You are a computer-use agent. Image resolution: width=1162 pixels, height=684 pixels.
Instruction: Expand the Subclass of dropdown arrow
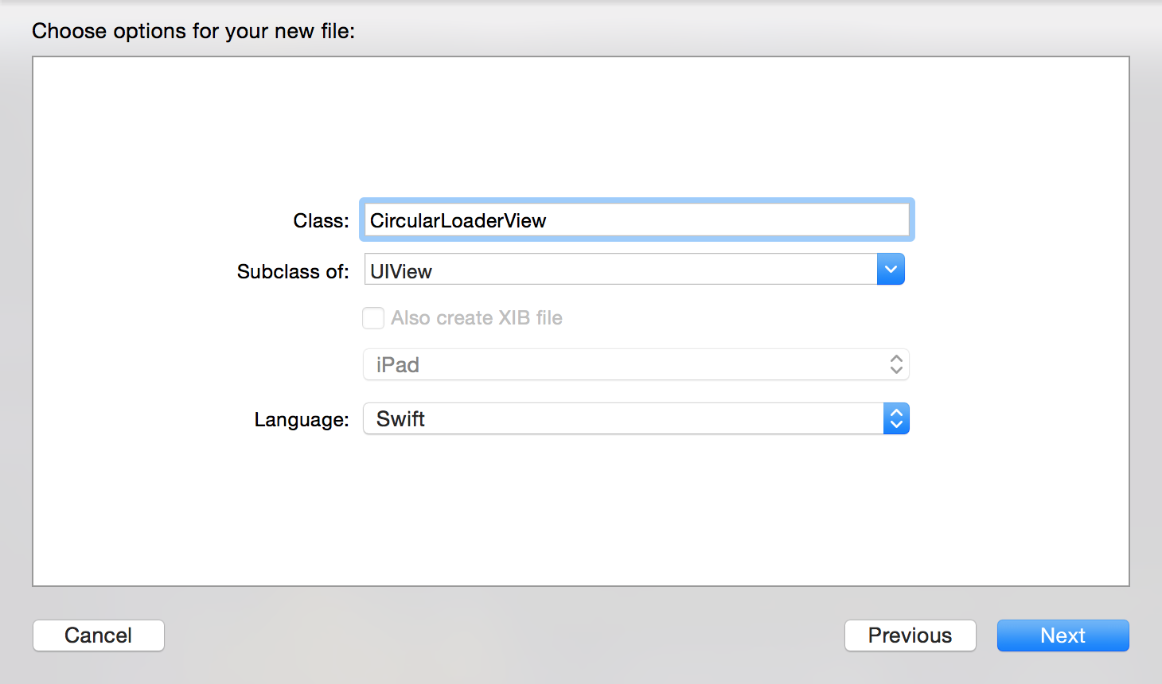click(x=891, y=270)
